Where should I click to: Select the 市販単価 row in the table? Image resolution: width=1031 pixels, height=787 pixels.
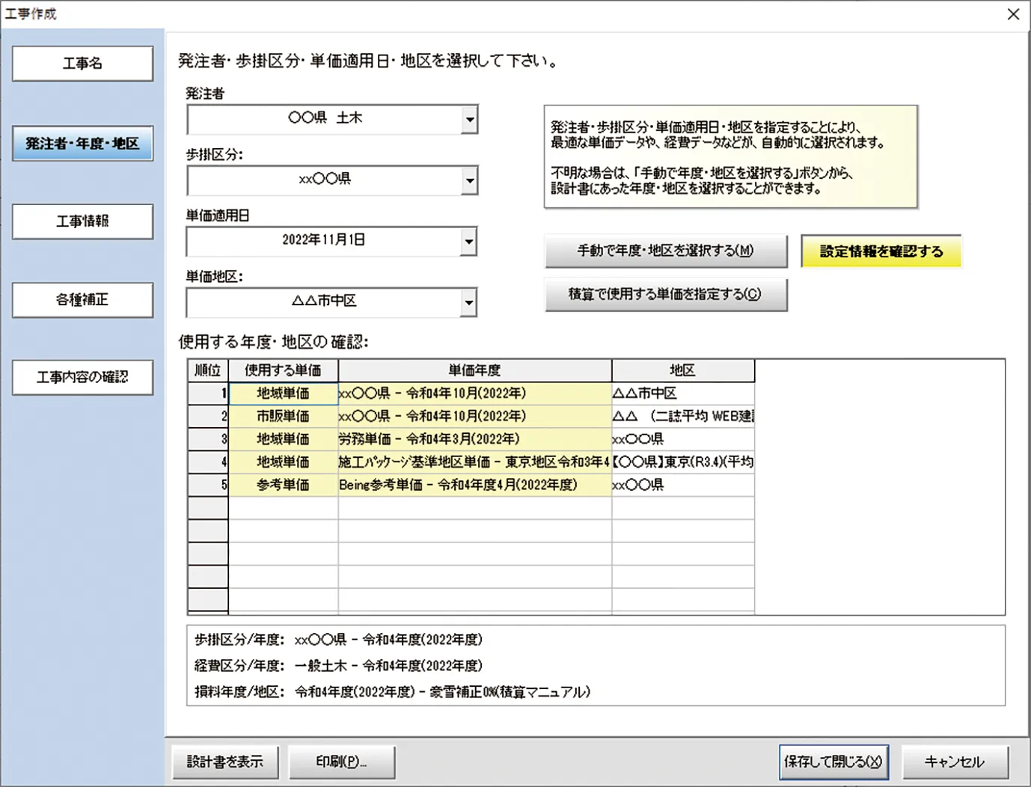coord(283,417)
